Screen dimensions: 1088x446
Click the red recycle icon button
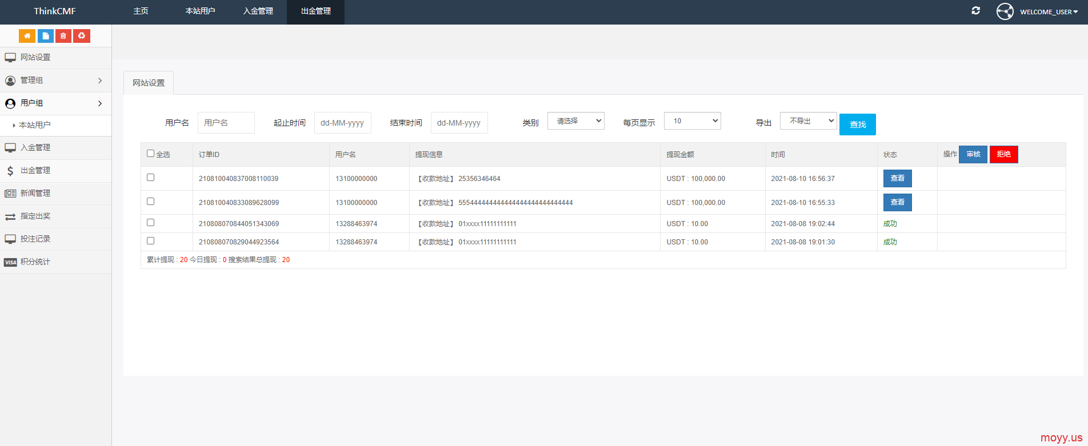tap(82, 36)
